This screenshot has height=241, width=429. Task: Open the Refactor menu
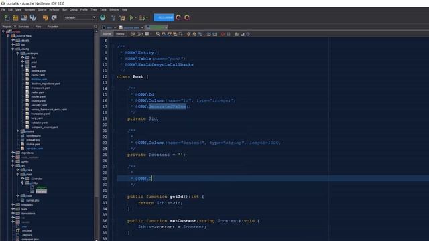[54, 10]
